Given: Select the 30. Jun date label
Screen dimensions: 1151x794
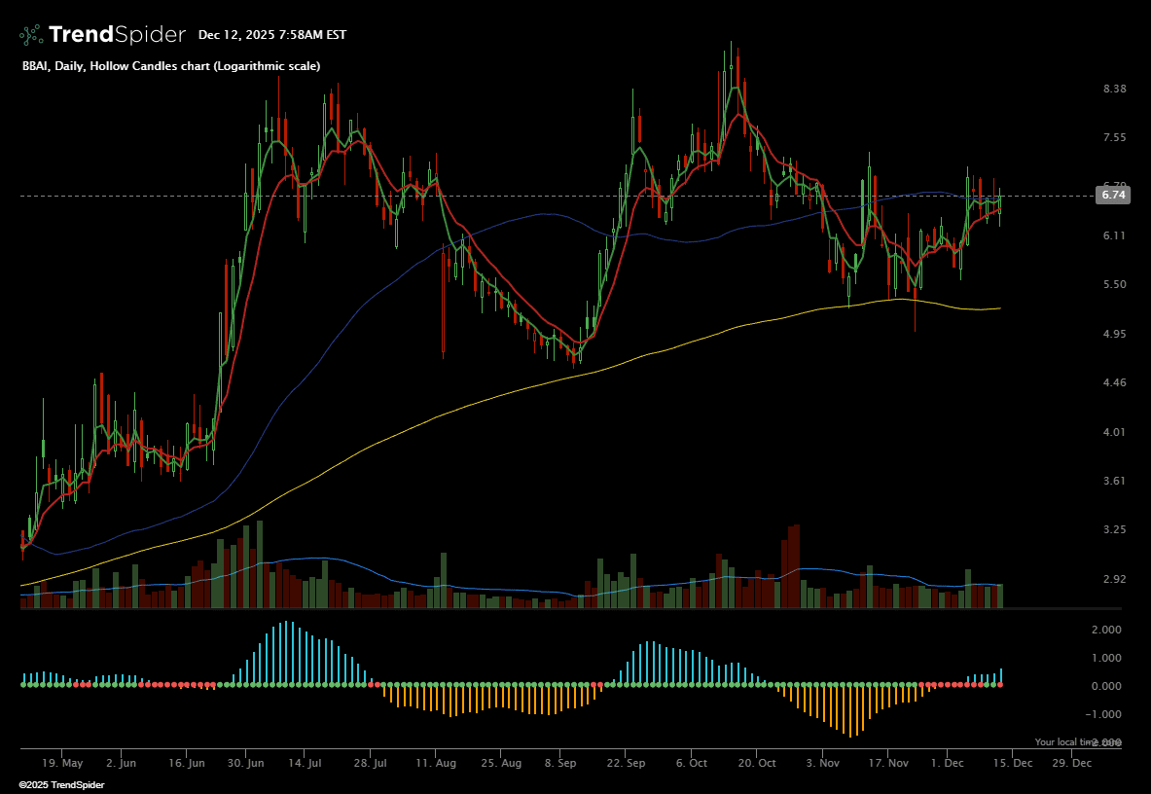Looking at the screenshot, I should point(247,764).
